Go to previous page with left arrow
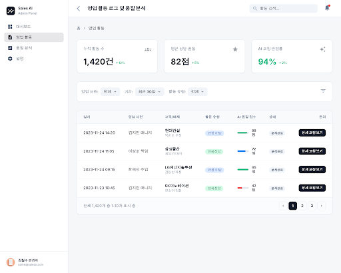 tap(283, 206)
